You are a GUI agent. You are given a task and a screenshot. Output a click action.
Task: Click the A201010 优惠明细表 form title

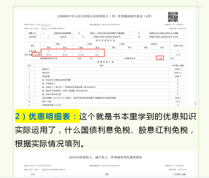pyautogui.click(x=104, y=158)
